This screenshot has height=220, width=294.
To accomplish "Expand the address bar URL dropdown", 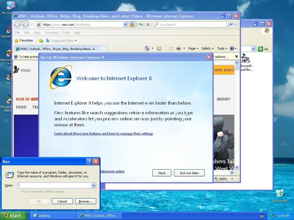I will click(x=125, y=25).
